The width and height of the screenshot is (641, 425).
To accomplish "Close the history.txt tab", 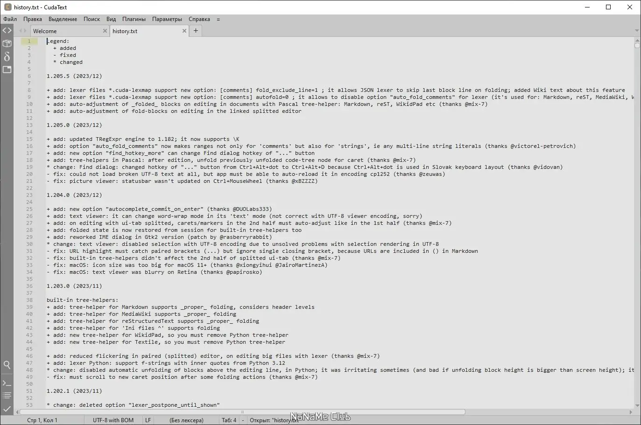I will tap(184, 31).
